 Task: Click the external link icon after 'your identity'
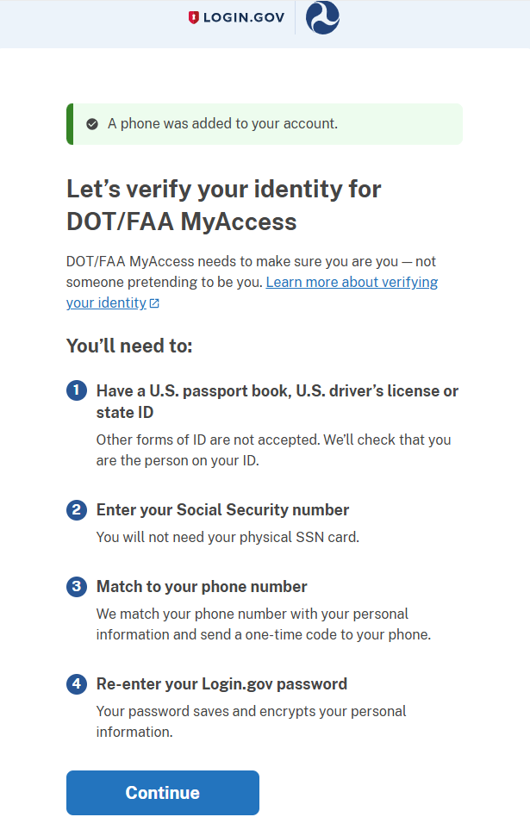[154, 303]
